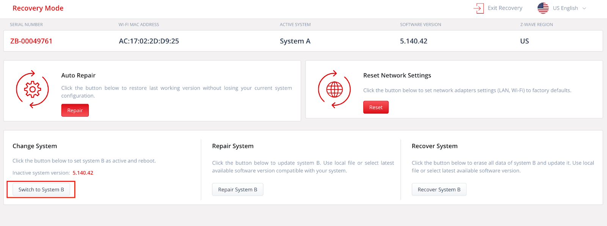The height and width of the screenshot is (226, 607).
Task: Click the Auto Repair heading
Action: click(x=79, y=75)
